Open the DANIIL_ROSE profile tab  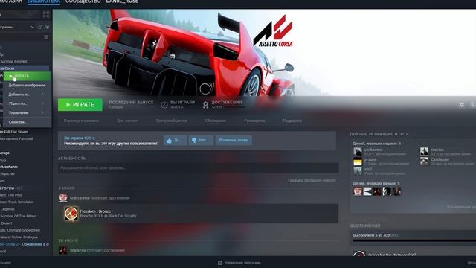coord(122,1)
